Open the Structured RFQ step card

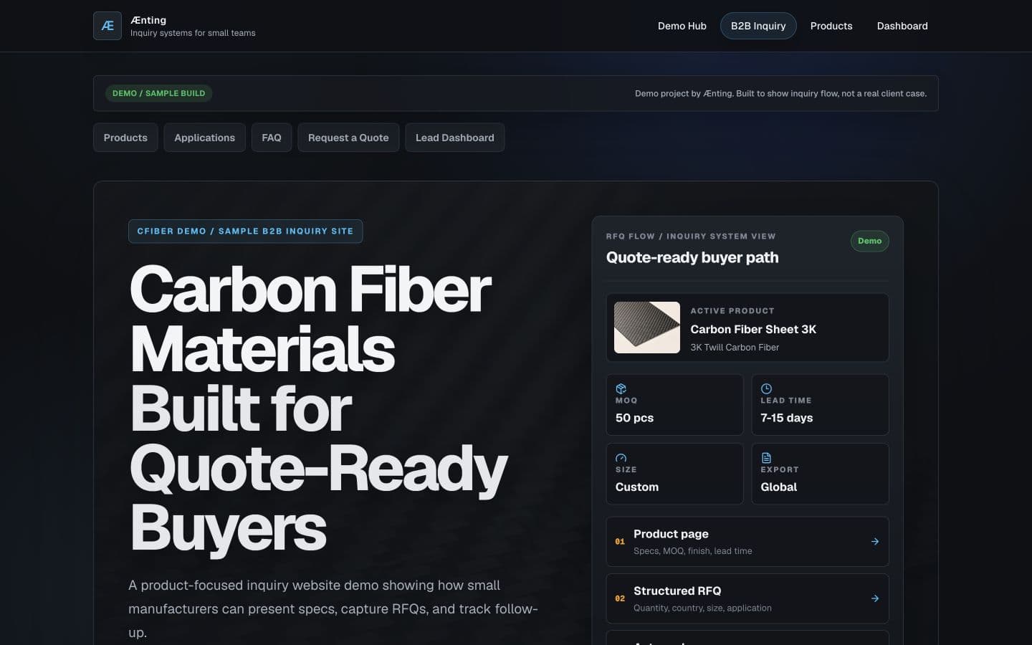pos(747,598)
